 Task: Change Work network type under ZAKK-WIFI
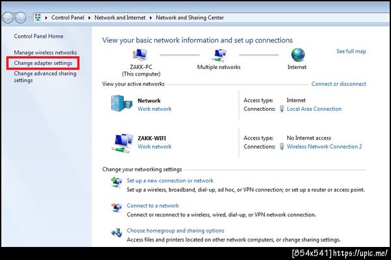pos(154,147)
